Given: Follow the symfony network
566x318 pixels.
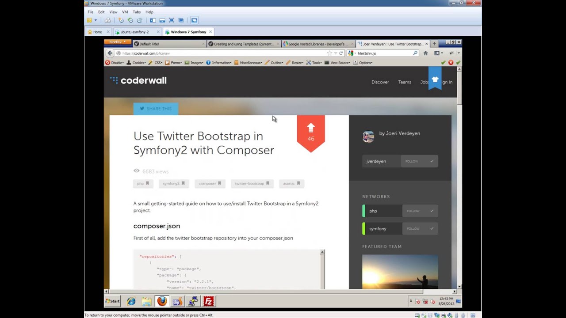Looking at the screenshot, I should 420,229.
